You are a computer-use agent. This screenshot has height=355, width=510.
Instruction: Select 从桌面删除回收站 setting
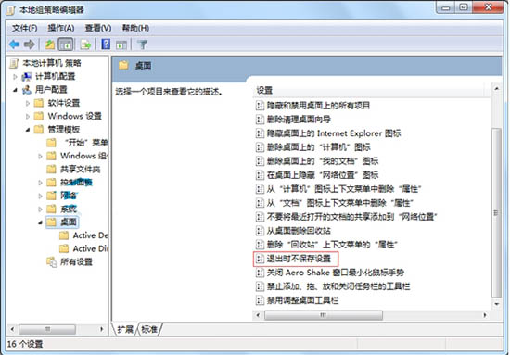pyautogui.click(x=299, y=231)
